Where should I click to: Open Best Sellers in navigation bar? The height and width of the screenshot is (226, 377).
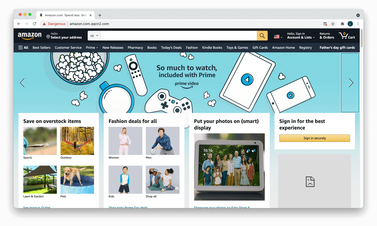(42, 47)
